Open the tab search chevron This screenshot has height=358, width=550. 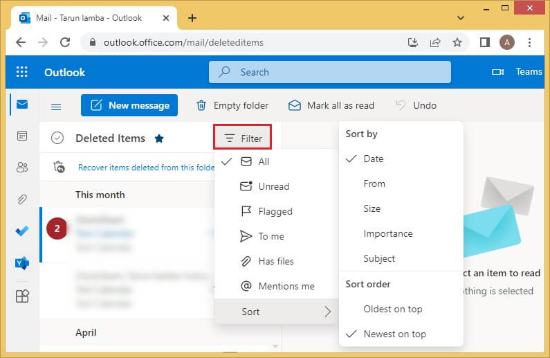(x=461, y=18)
